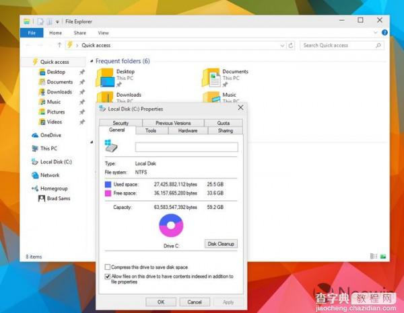Click the Desktop folder icon in sidebar
This screenshot has height=313, width=404.
click(42, 72)
